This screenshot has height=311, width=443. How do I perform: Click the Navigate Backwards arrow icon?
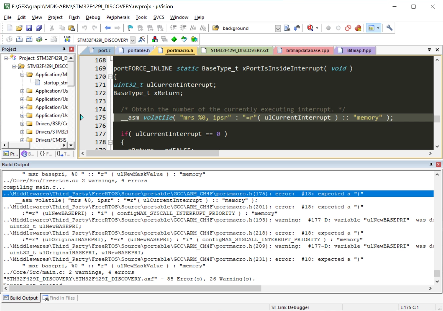(x=107, y=28)
